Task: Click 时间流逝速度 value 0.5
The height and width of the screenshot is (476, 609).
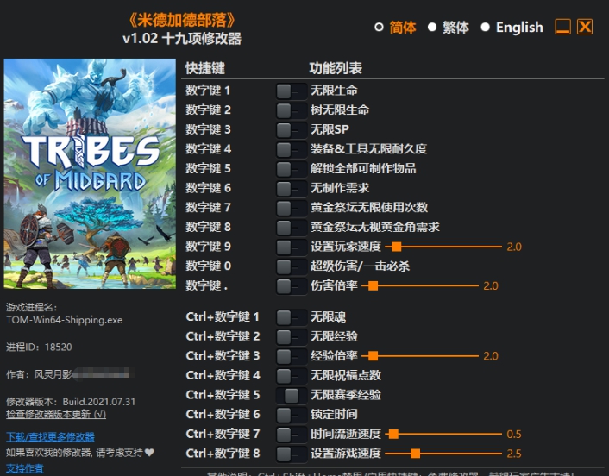Action: point(514,434)
